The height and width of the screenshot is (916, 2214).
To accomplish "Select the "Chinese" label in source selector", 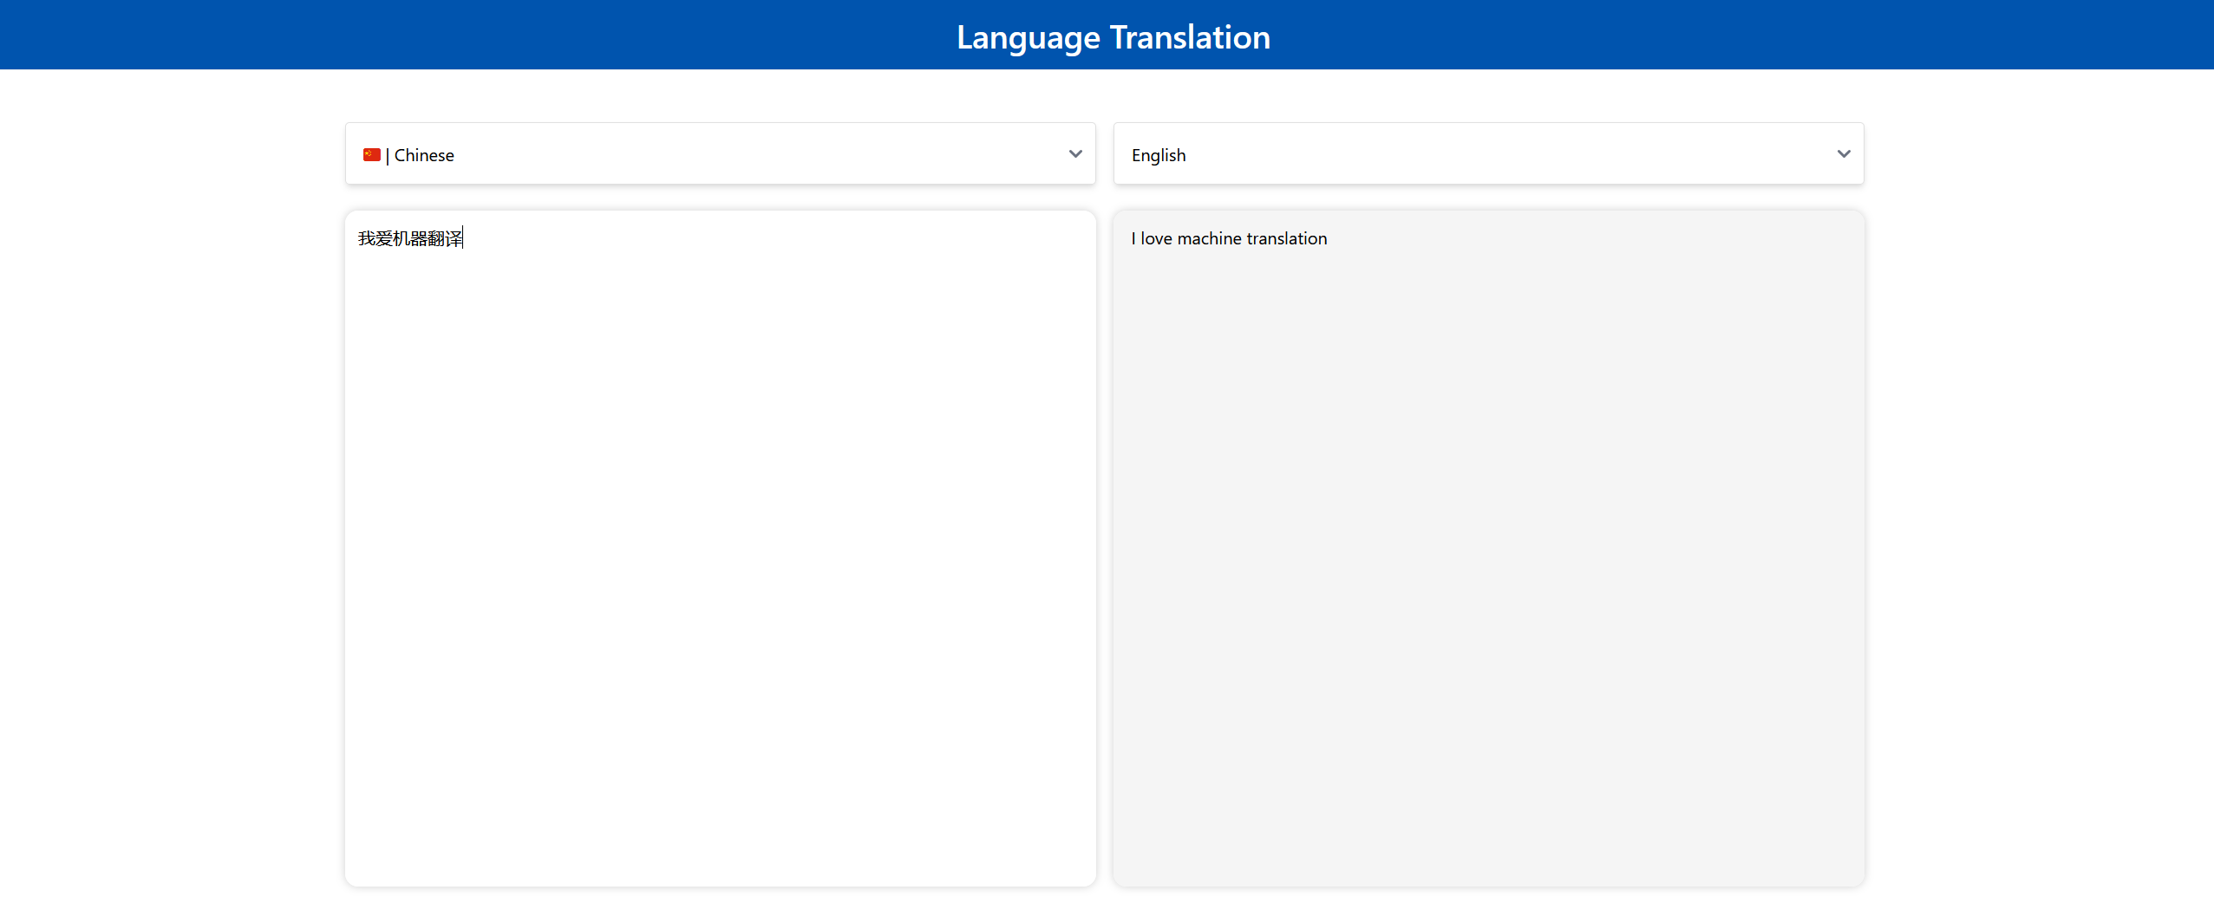I will pyautogui.click(x=424, y=155).
